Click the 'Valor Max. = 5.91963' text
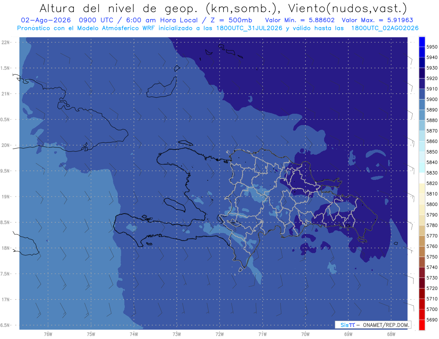Image resolution: width=439 pixels, height=339 pixels. pos(377,20)
